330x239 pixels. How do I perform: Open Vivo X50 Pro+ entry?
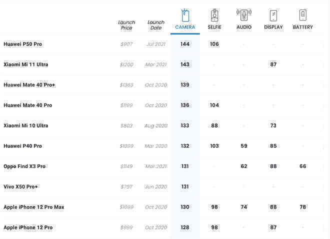(x=20, y=187)
